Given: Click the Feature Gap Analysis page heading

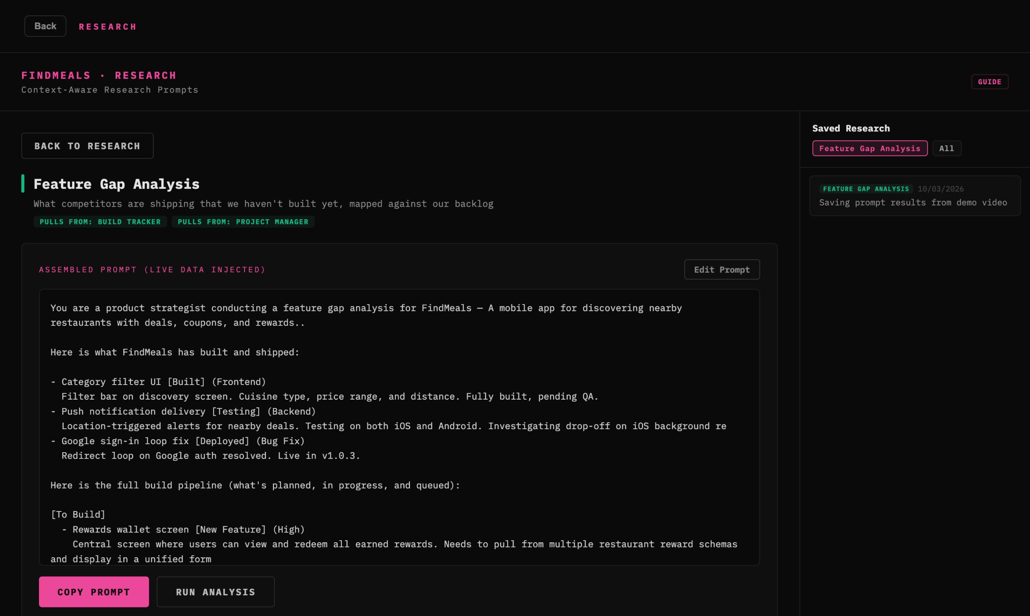Looking at the screenshot, I should [x=116, y=184].
